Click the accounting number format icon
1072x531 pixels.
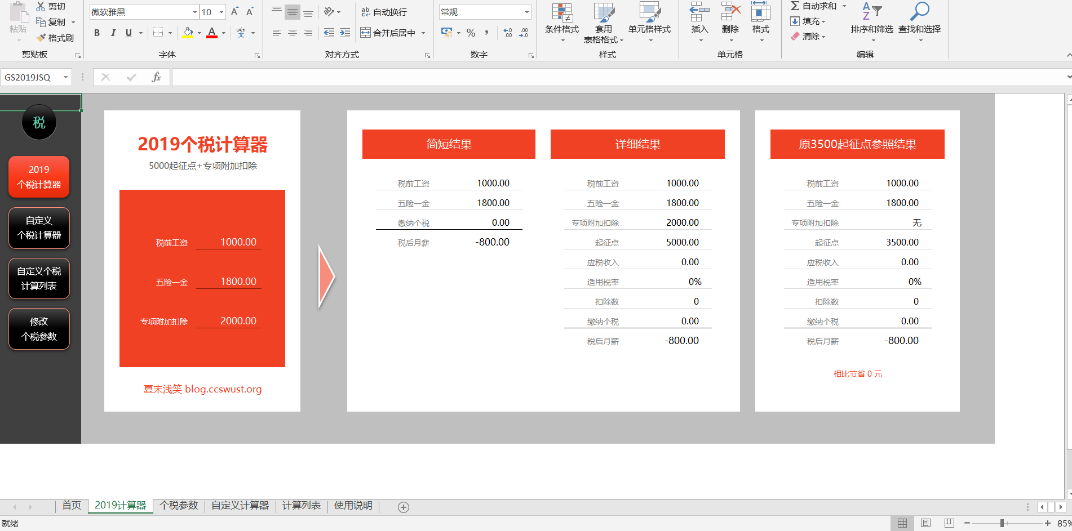tap(446, 33)
